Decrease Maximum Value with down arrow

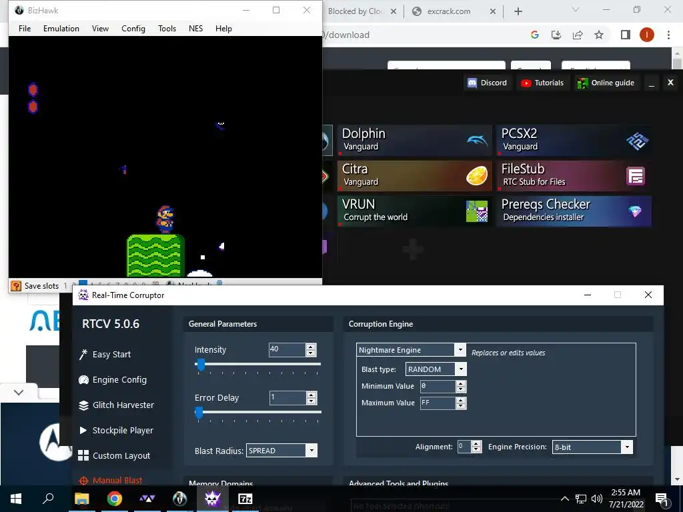[461, 406]
